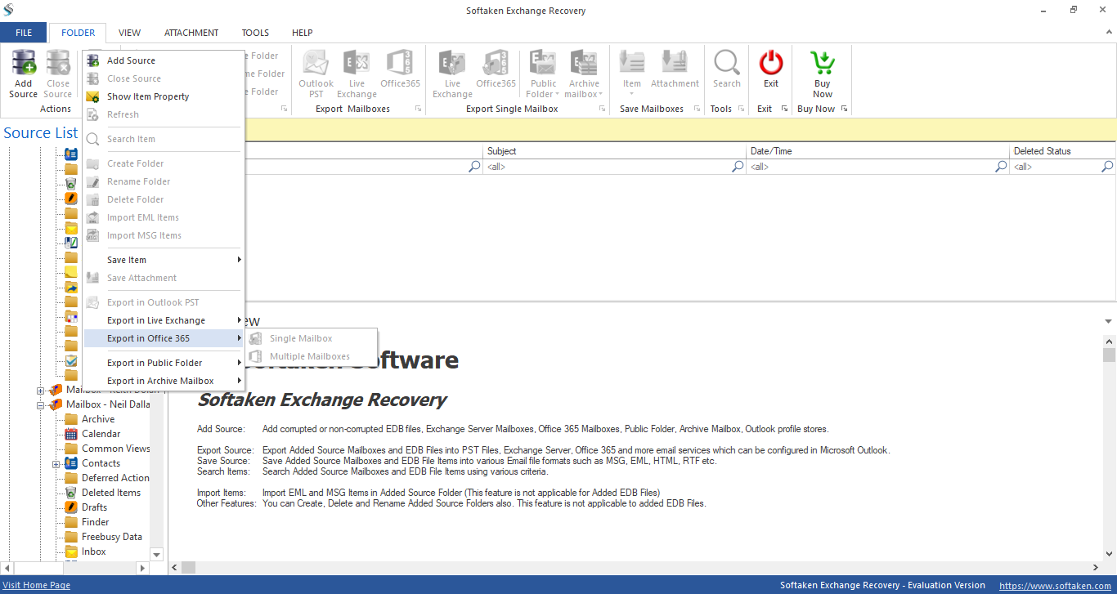1117x594 pixels.
Task: Click the preview pane collapse arrow
Action: (x=1108, y=322)
